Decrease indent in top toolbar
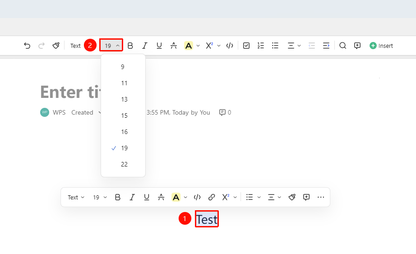The width and height of the screenshot is (416, 254). click(312, 46)
